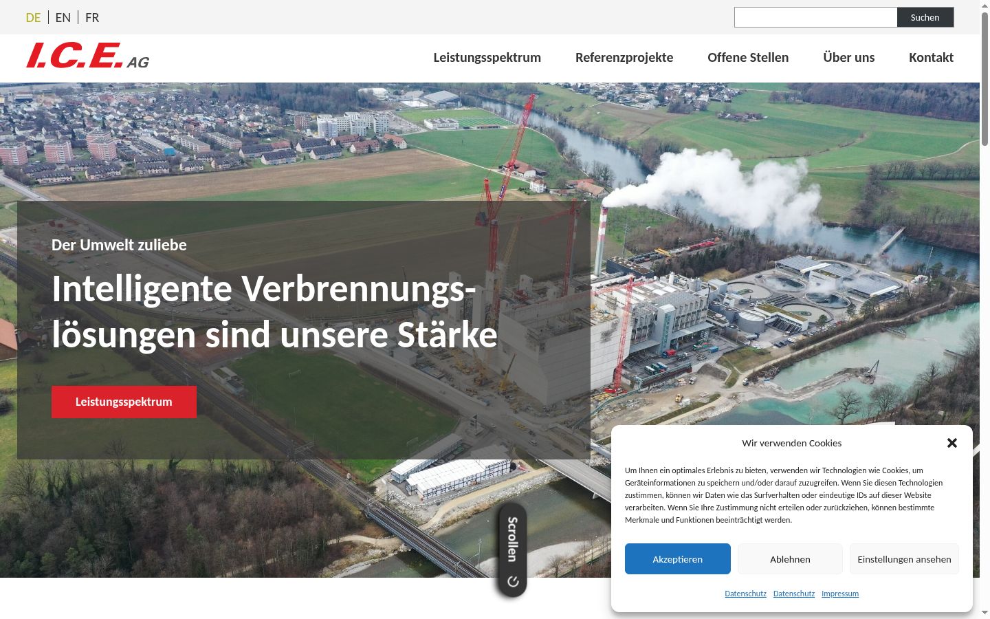Viewport: 990px width, 619px height.
Task: Open Einstellungen ansehen cookie settings
Action: [x=904, y=559]
